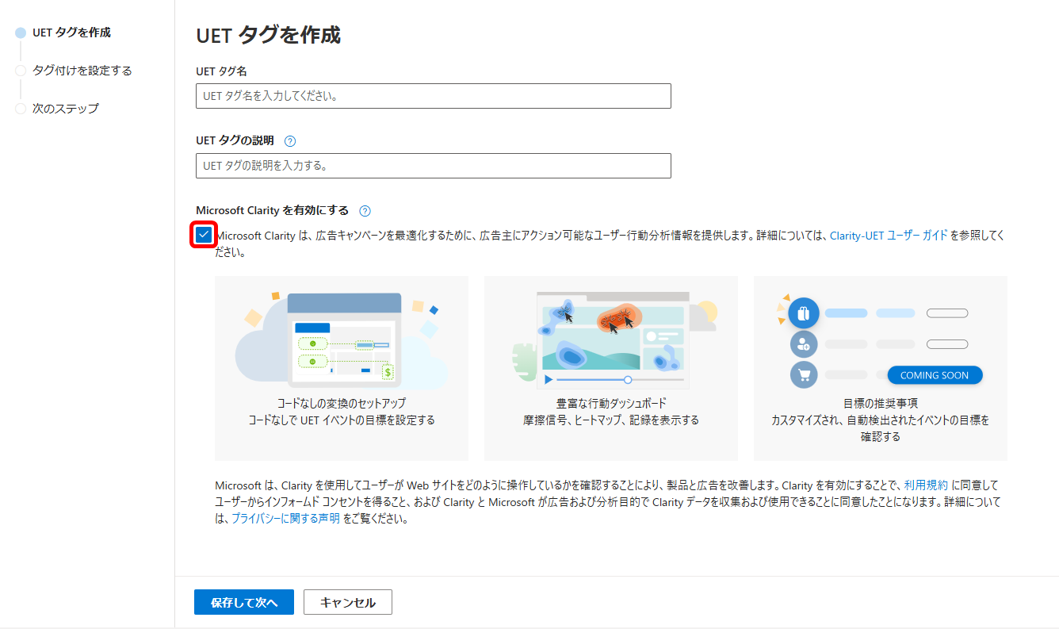
Task: Focus the UET タグ名 input field
Action: click(434, 96)
